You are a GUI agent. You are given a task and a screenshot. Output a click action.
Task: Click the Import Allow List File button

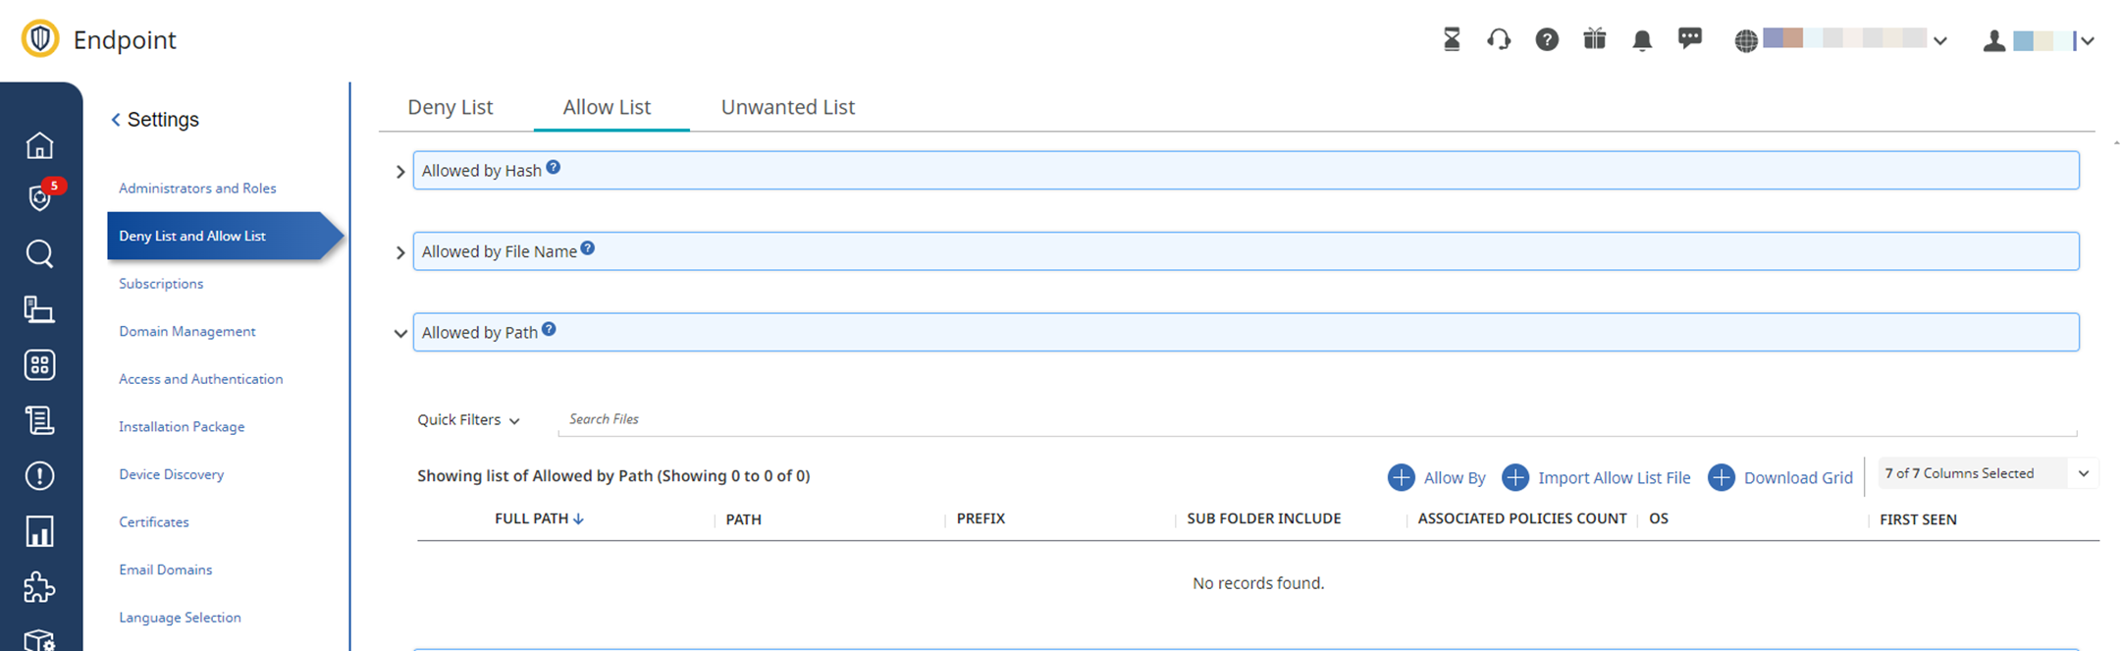click(1596, 478)
